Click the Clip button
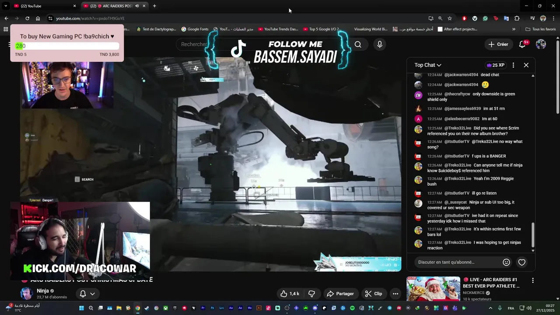The width and height of the screenshot is (560, 315). pos(374,294)
